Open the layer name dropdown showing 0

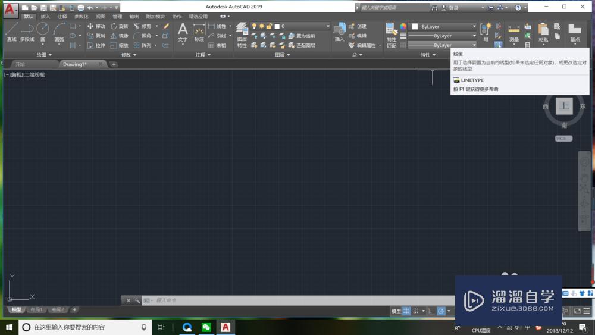[328, 26]
